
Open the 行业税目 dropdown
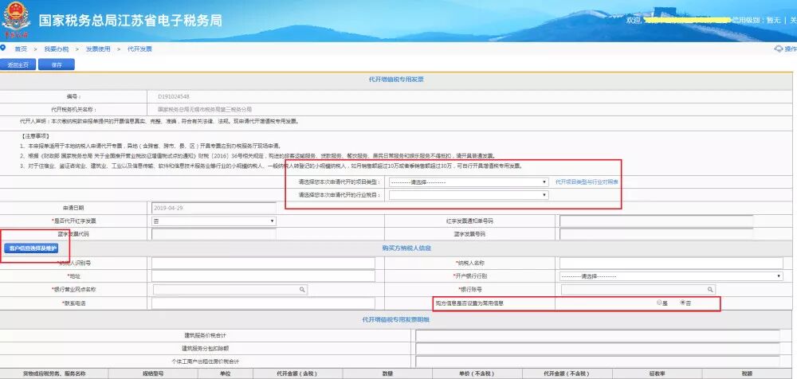(x=468, y=194)
